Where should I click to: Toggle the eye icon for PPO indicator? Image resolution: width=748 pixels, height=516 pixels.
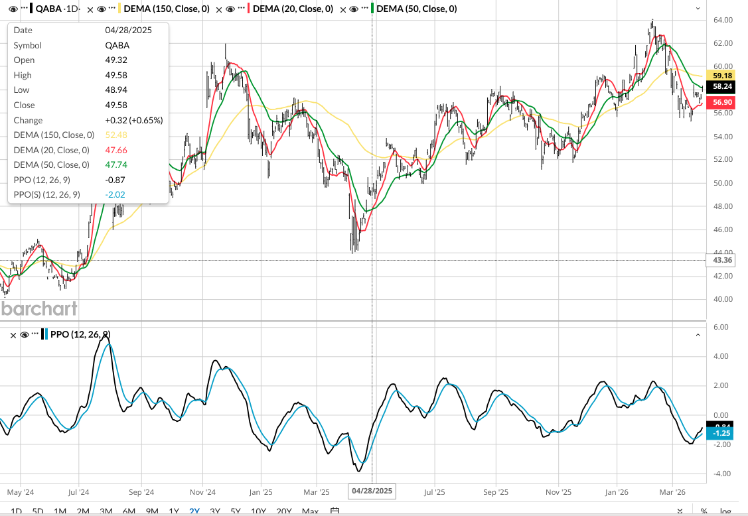pos(24,334)
